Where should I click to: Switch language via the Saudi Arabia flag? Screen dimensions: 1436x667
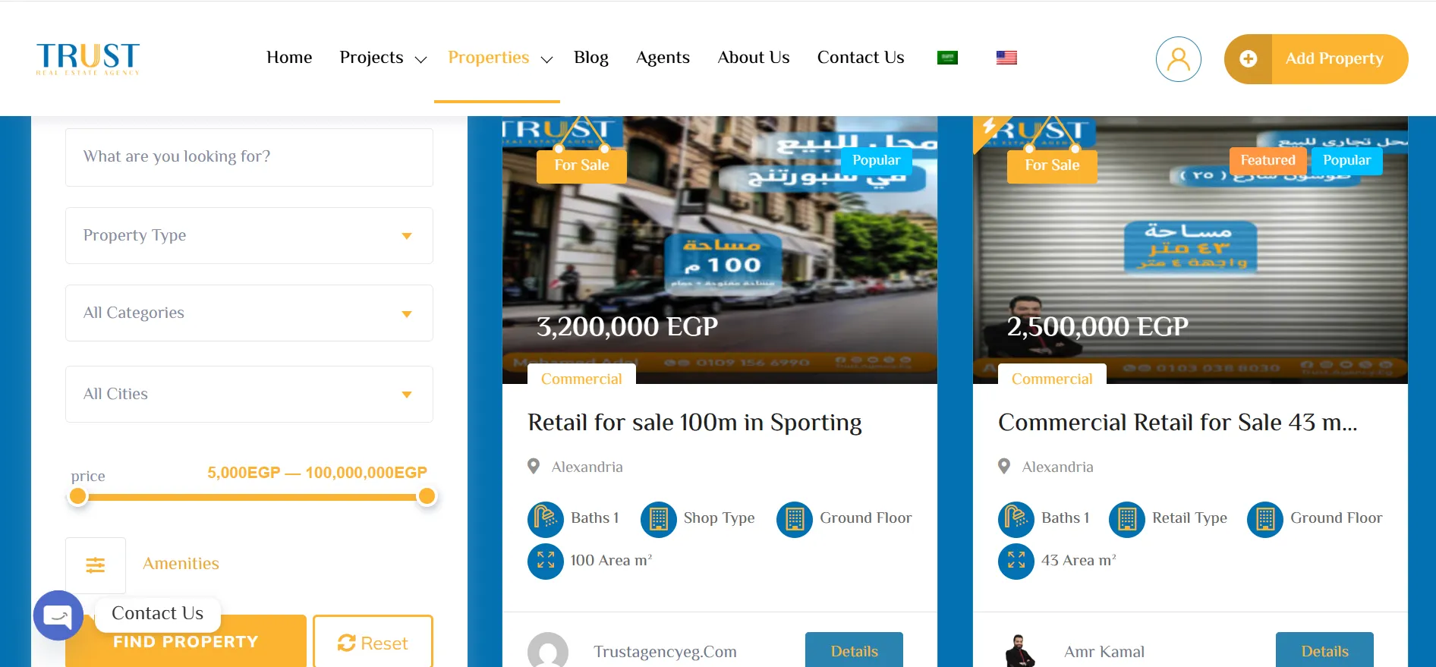click(947, 58)
